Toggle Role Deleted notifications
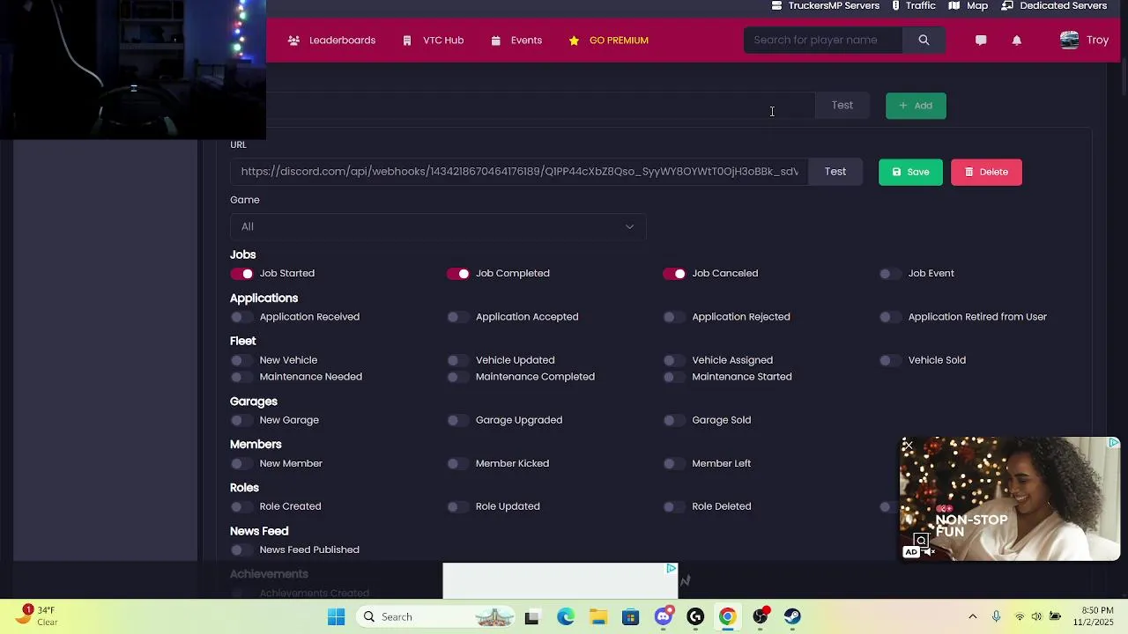 click(x=674, y=506)
